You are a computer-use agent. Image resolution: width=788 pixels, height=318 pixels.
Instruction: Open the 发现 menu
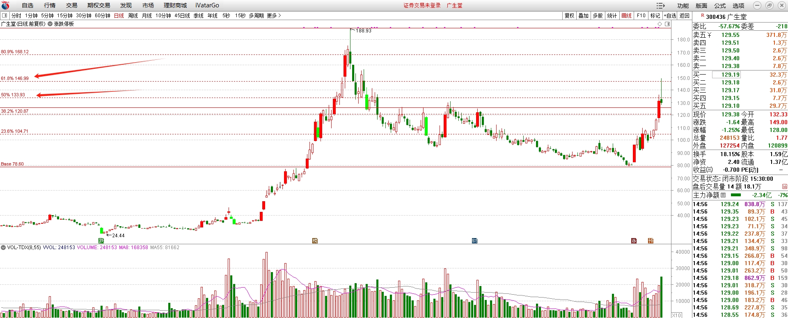point(126,5)
